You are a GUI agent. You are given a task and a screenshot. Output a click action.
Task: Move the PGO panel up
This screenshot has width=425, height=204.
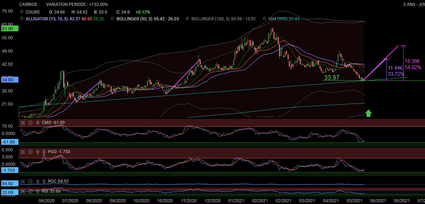pyautogui.click(x=37, y=152)
